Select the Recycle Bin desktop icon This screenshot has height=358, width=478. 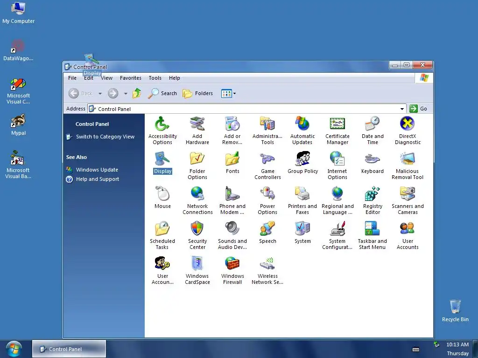point(455,310)
